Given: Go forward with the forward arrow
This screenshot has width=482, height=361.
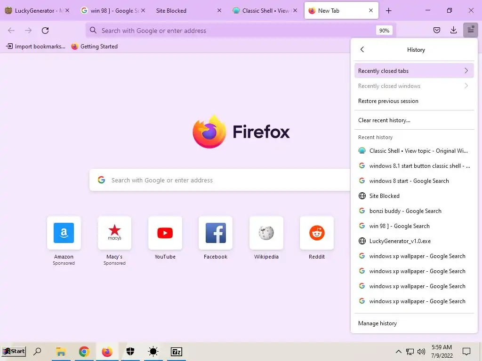Looking at the screenshot, I should [x=28, y=31].
